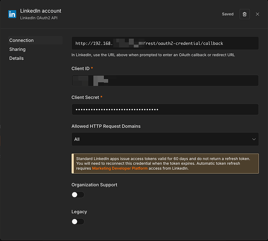Image resolution: width=268 pixels, height=241 pixels.
Task: Open the Connection tab
Action: 35,41
